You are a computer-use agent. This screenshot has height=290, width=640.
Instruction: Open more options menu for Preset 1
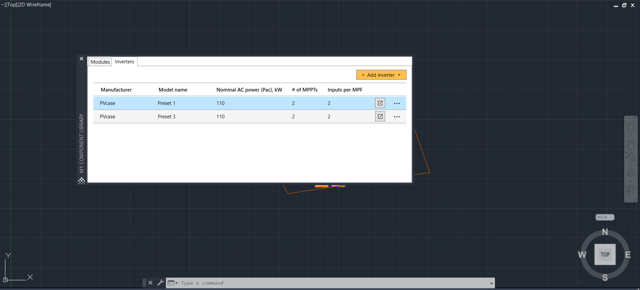[397, 103]
